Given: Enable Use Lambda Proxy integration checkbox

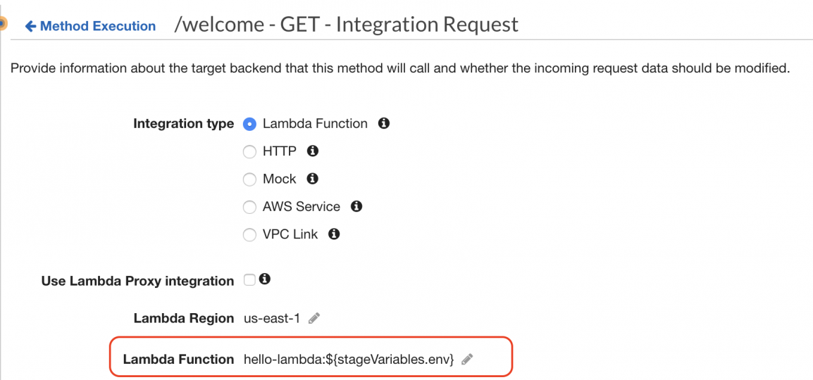Looking at the screenshot, I should point(249,280).
